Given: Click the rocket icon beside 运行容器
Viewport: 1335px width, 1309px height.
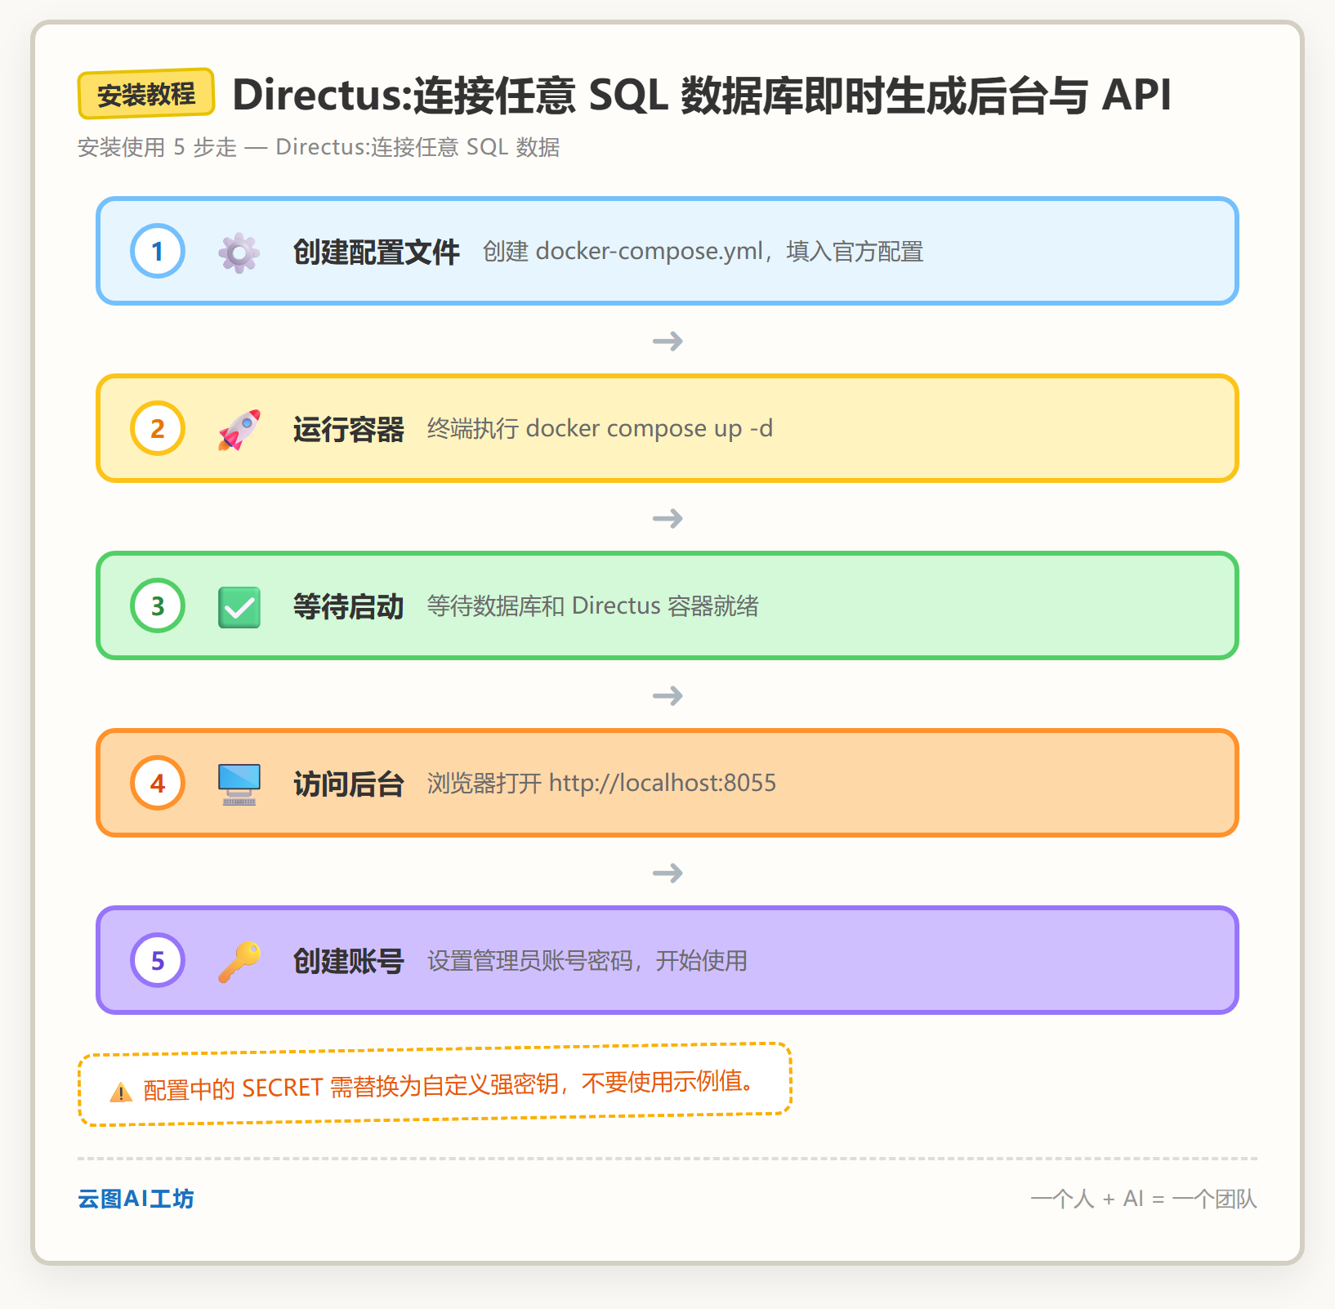Looking at the screenshot, I should pyautogui.click(x=239, y=430).
